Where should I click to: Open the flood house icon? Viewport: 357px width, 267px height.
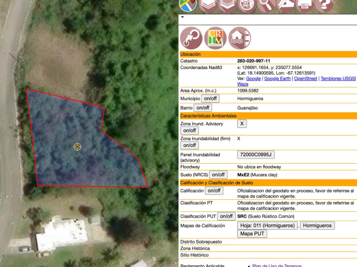(240, 38)
